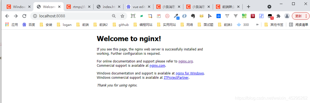Reload the localhost:8088 page

[24, 16]
